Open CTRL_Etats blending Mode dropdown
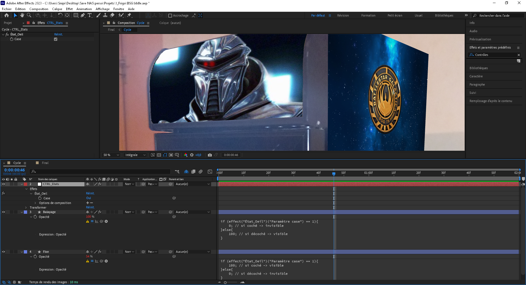526x285 pixels. point(129,184)
